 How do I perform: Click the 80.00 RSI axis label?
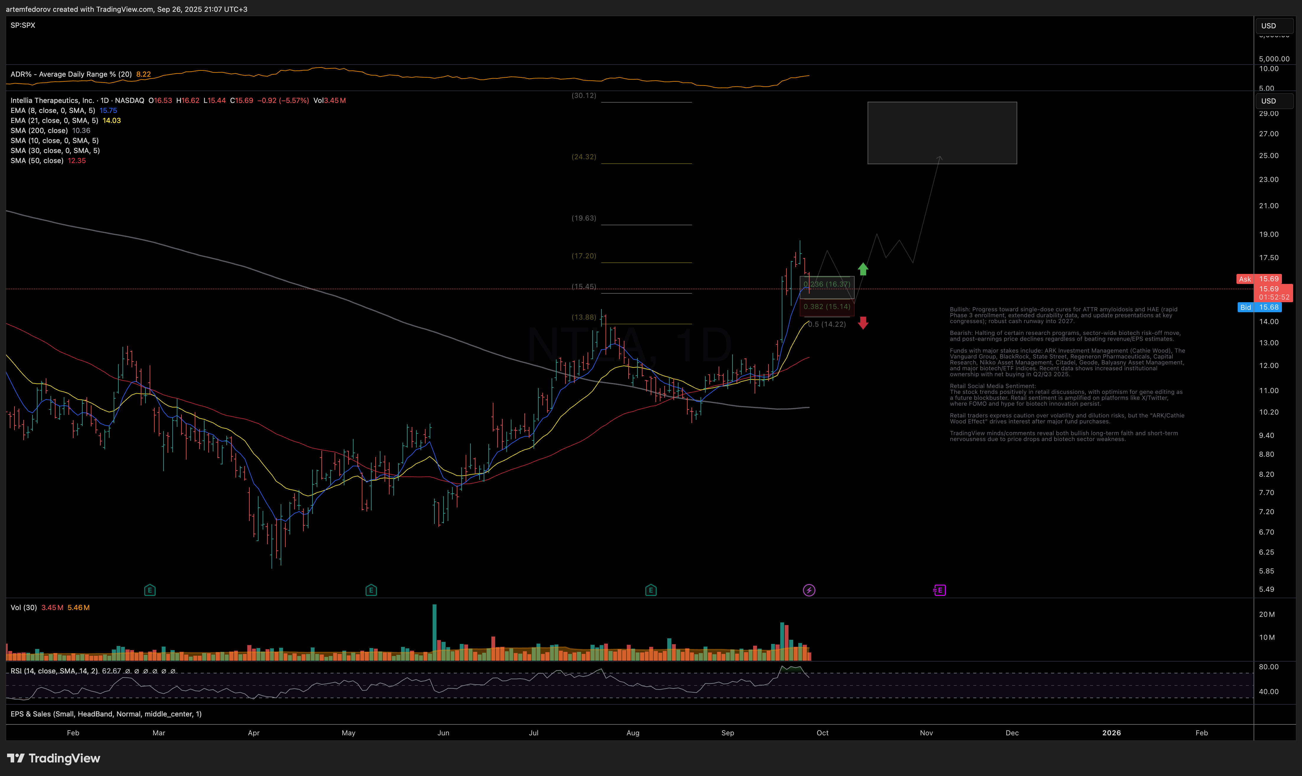click(x=1269, y=667)
